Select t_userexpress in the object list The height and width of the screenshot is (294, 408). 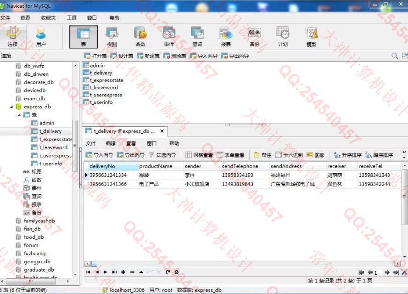coord(106,95)
